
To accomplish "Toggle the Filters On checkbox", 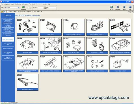I will point(28,8).
